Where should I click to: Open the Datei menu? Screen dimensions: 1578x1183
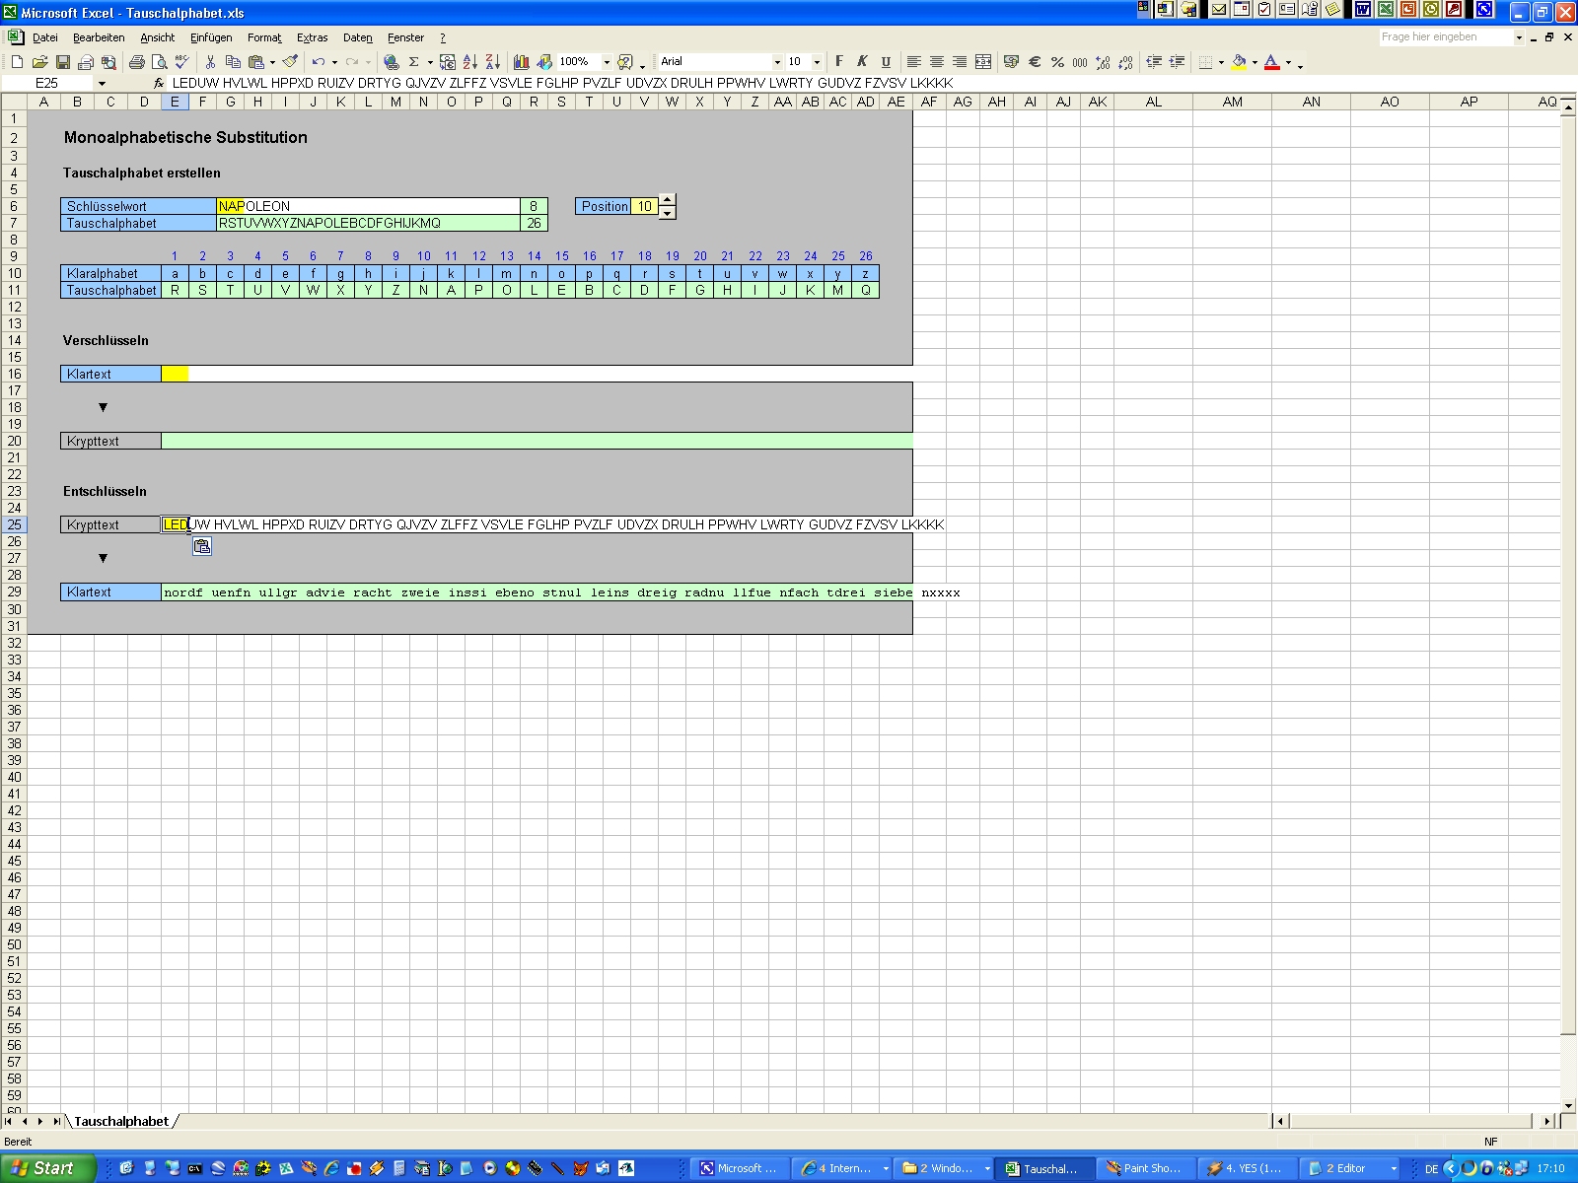[x=45, y=37]
